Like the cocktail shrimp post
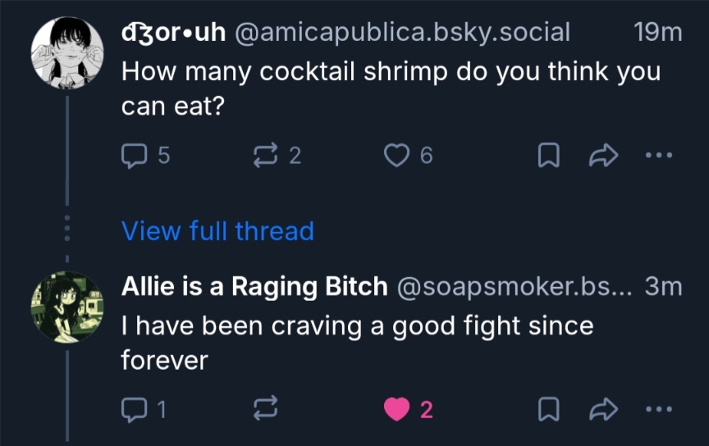 pyautogui.click(x=397, y=156)
